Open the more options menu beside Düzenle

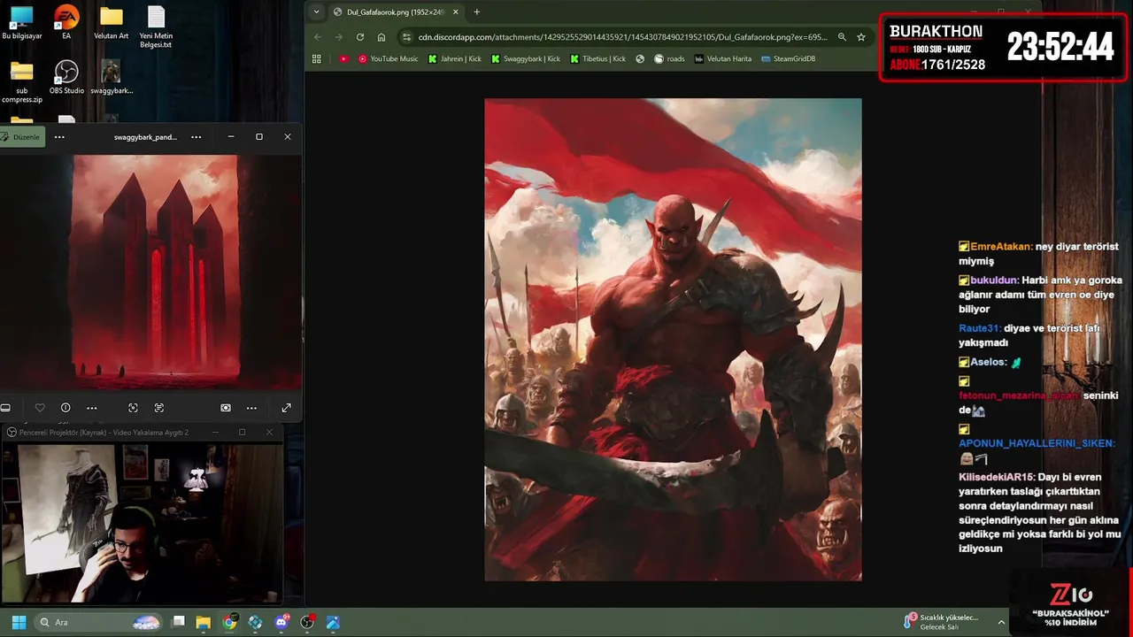(59, 137)
